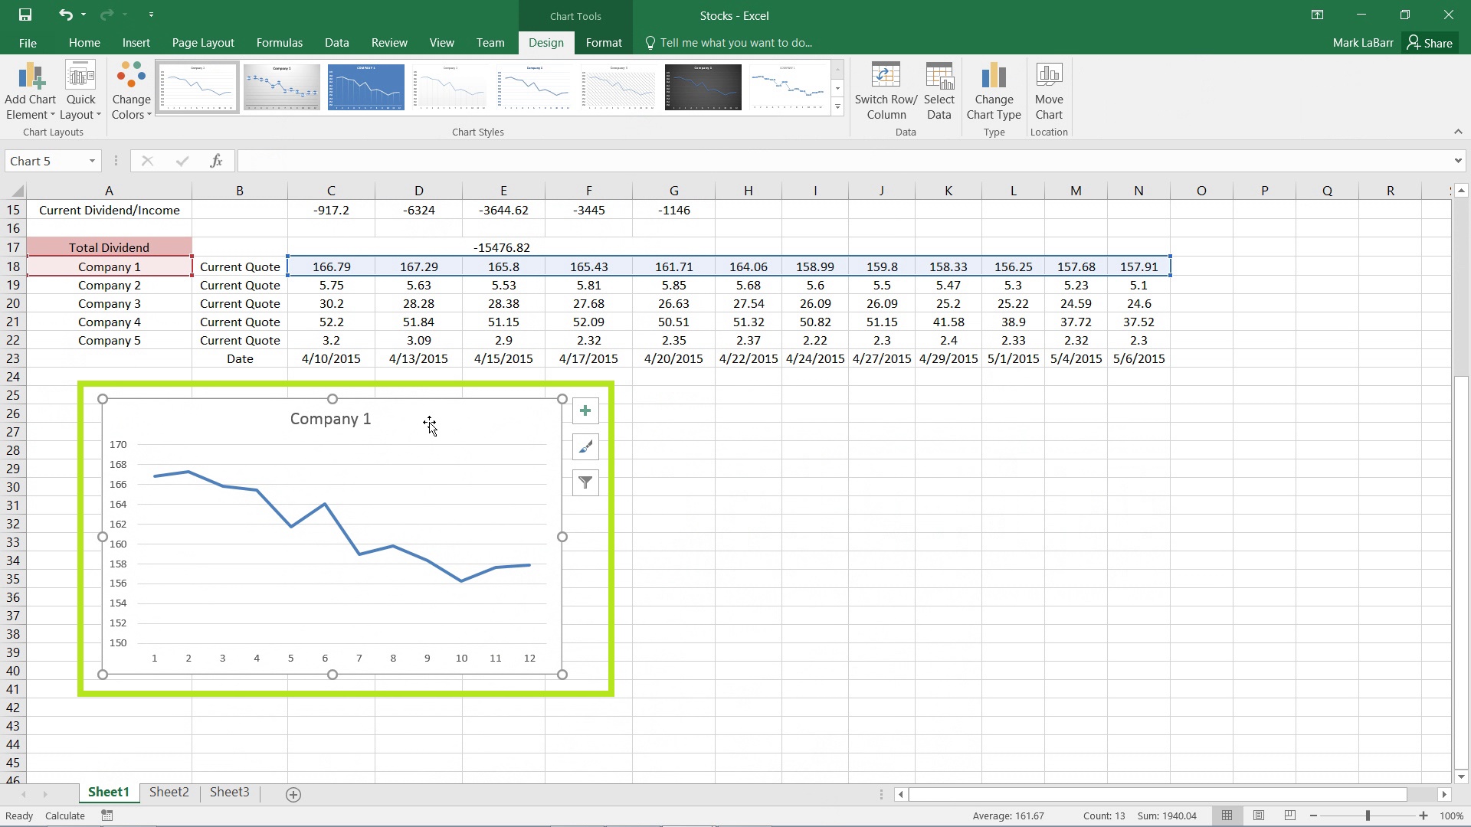Image resolution: width=1471 pixels, height=827 pixels.
Task: Click cell E17 showing -15476.82
Action: (503, 247)
